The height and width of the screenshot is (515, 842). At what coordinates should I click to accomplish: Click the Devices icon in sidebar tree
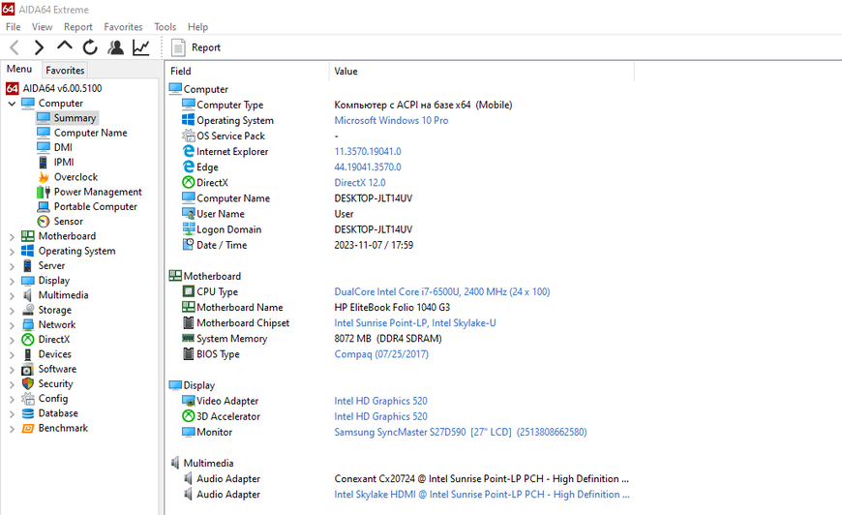(x=27, y=354)
